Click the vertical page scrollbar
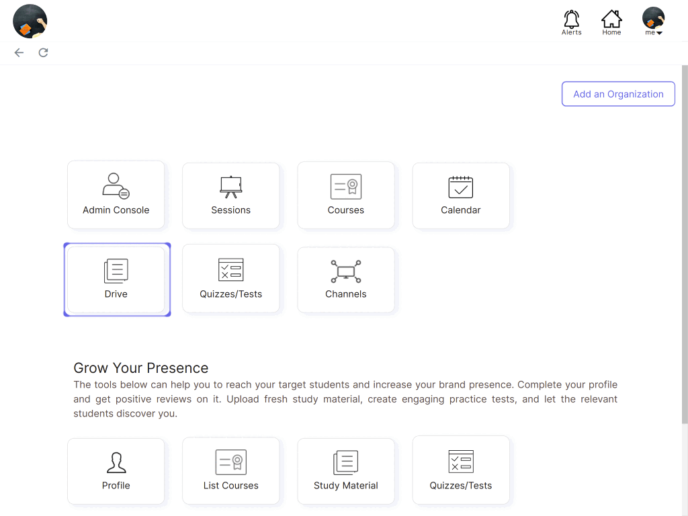 pos(684,242)
